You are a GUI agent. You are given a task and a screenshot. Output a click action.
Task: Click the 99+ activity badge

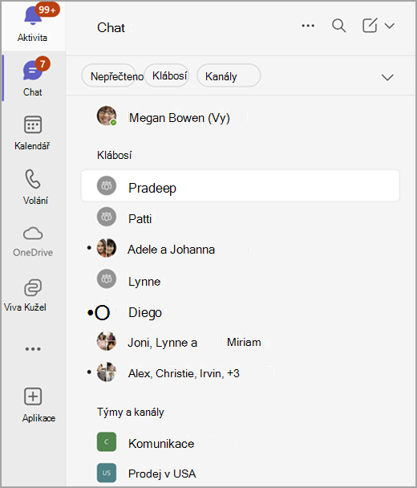[x=47, y=10]
